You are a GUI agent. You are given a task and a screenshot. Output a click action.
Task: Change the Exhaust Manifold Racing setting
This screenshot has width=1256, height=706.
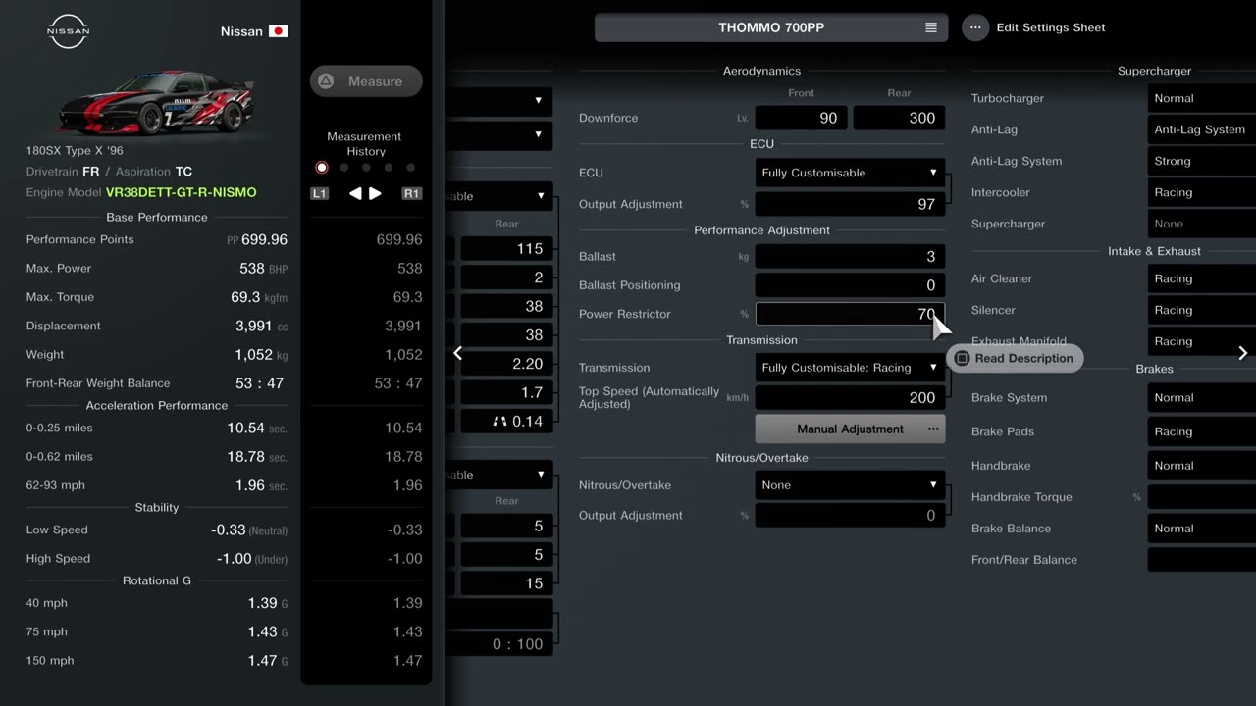tap(1201, 341)
